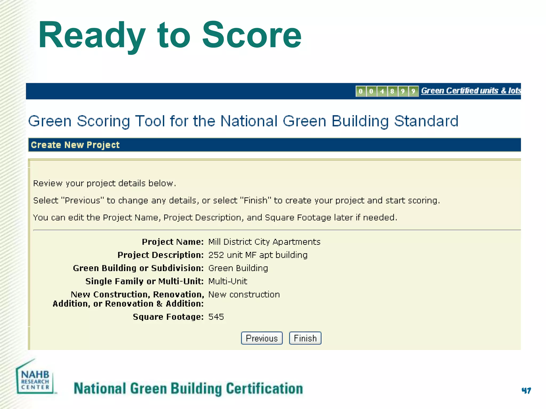Image resolution: width=546 pixels, height=409 pixels.
Task: Select the Mill District City Apartments value
Action: 264,242
